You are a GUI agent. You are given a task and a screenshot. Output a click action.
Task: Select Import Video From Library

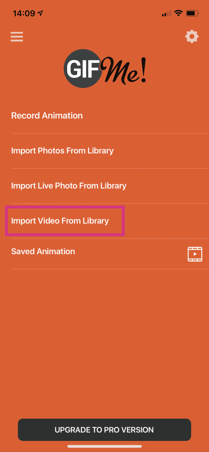click(x=60, y=221)
